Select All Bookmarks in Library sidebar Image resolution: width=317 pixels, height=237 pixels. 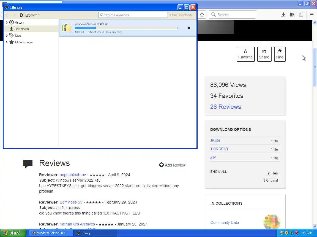pos(23,42)
